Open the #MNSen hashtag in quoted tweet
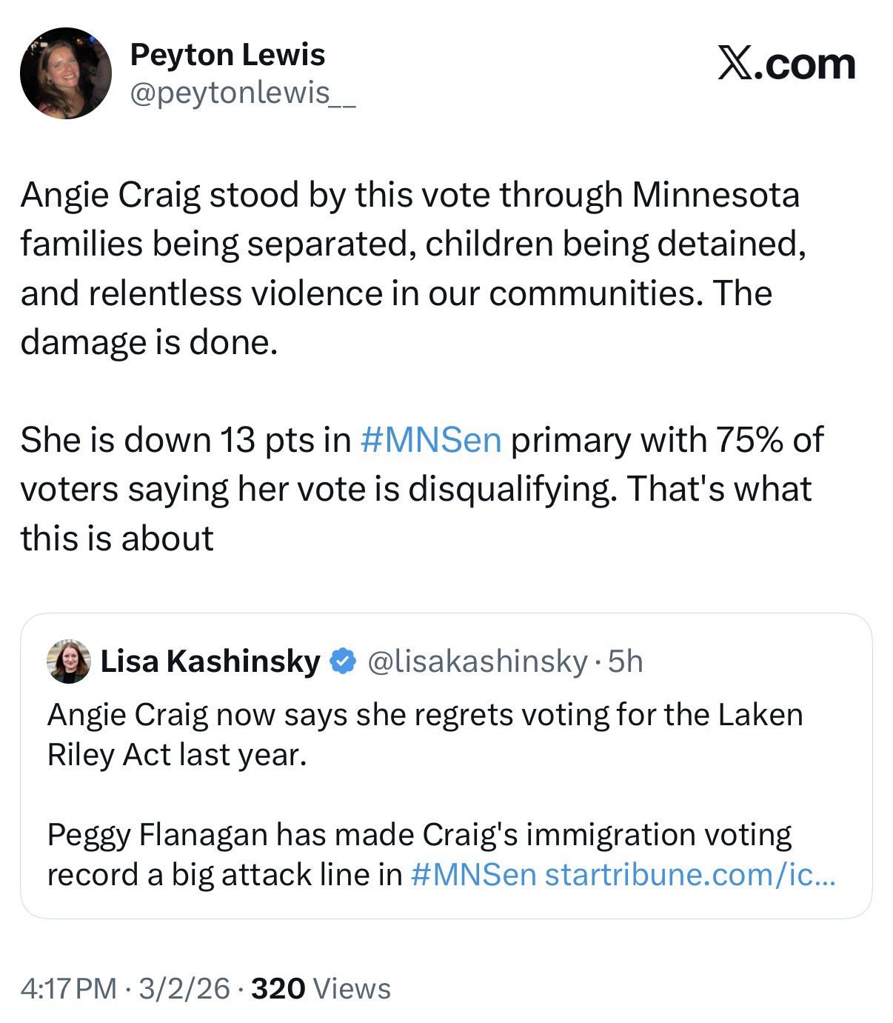Screen dimensions: 893x1023 coord(472,875)
